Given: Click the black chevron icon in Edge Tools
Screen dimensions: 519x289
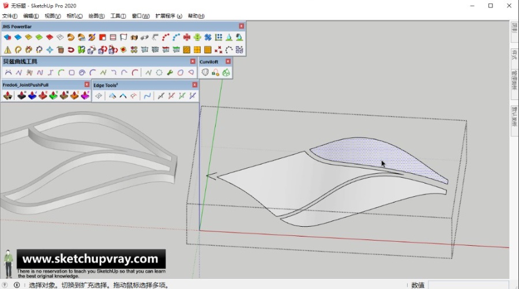Looking at the screenshot, I should pos(123,96).
